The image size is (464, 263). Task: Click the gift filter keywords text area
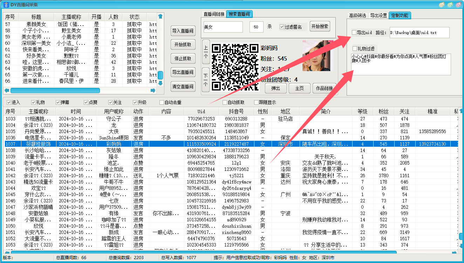401,64
